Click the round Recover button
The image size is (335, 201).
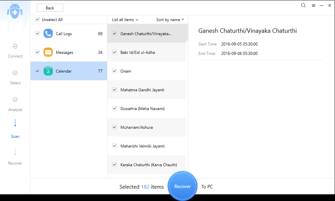tap(182, 186)
